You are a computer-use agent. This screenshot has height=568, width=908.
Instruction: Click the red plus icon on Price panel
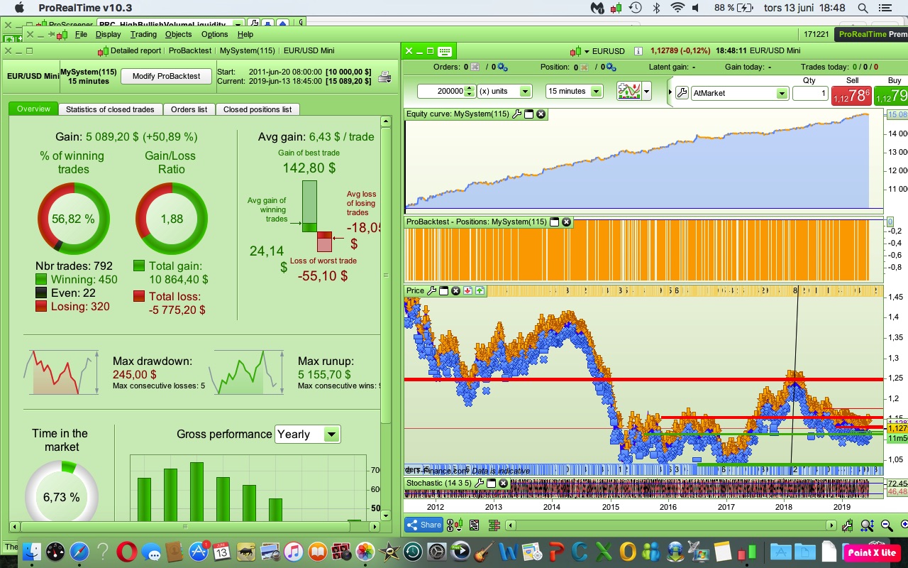click(467, 290)
